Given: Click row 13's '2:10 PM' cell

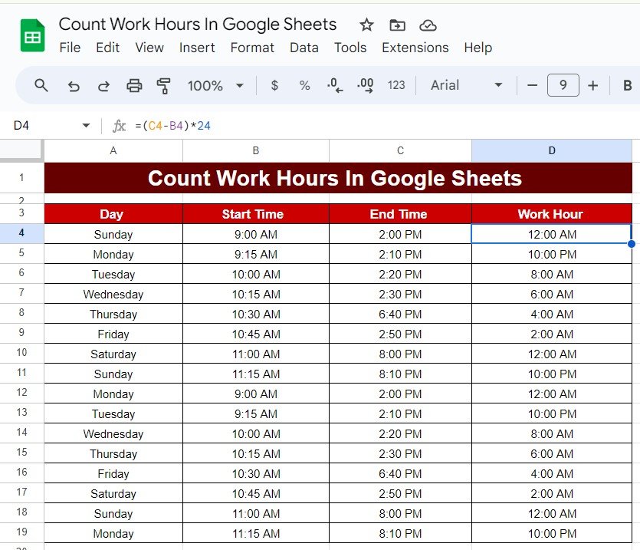Looking at the screenshot, I should 400,413.
